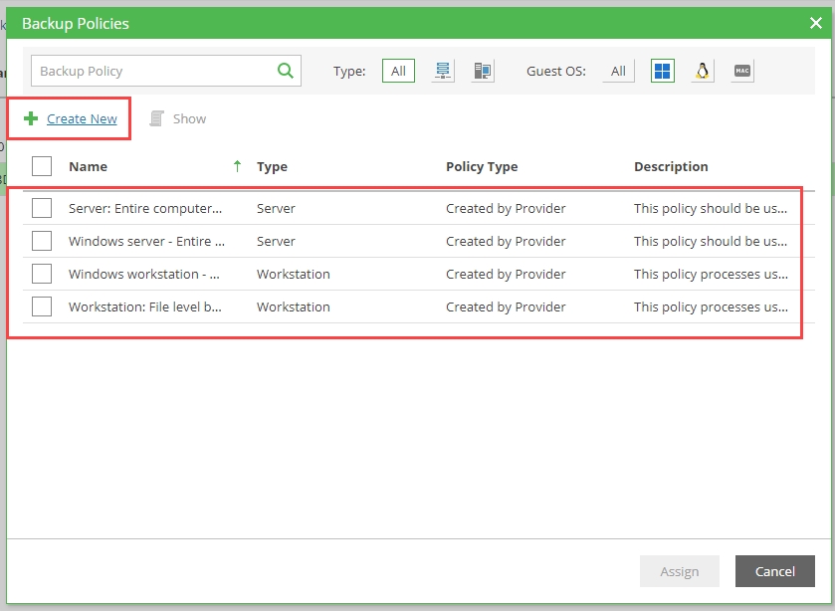This screenshot has height=611, width=835.
Task: Open the Create New link
Action: pyautogui.click(x=82, y=118)
